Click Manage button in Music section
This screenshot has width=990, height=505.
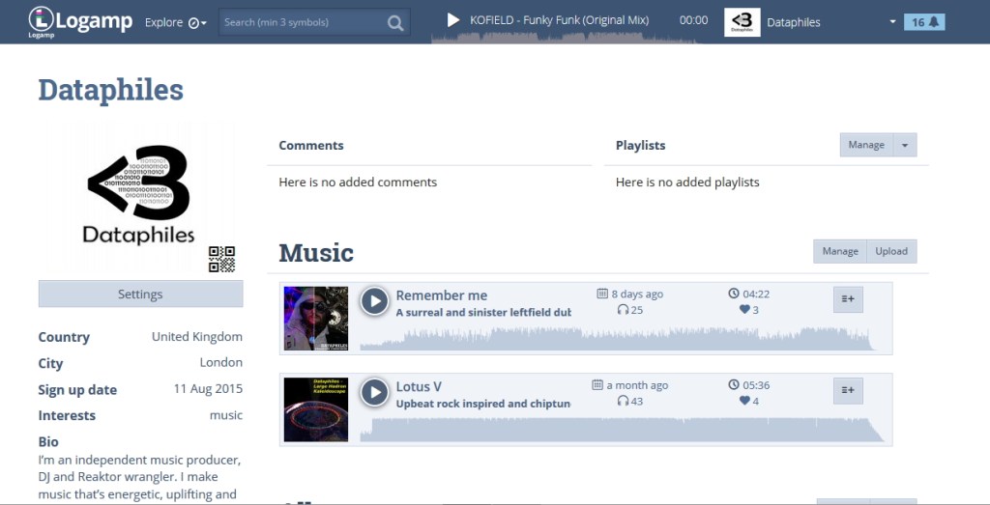(840, 251)
